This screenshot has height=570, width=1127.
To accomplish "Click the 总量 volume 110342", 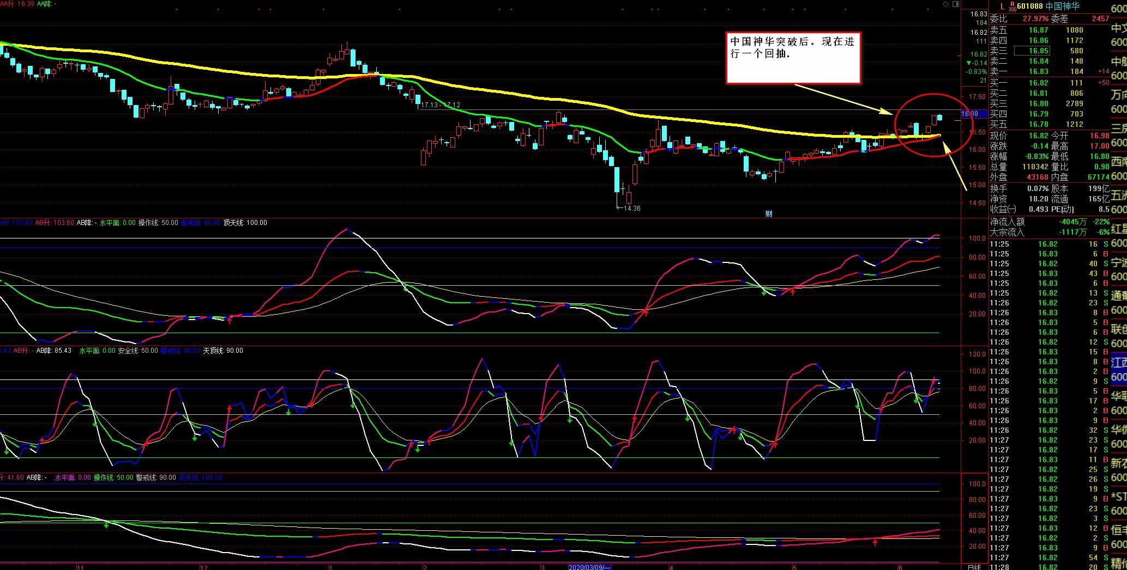I will tap(1035, 167).
